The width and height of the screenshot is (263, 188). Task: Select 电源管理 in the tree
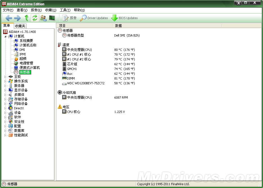26,63
